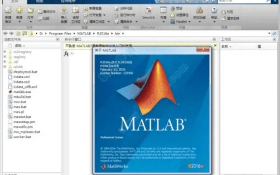
Task: Open the 附加功能 dropdown arrow
Action: [199, 22]
